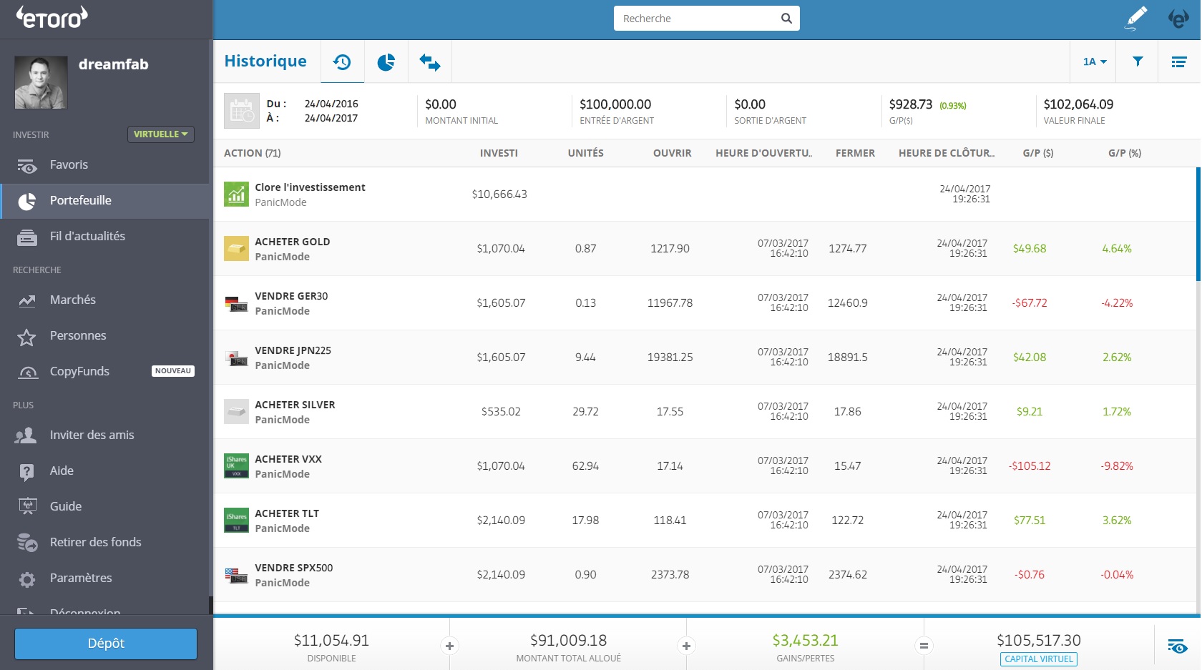Open Marchés in the sidebar
Image resolution: width=1202 pixels, height=670 pixels.
pos(72,300)
